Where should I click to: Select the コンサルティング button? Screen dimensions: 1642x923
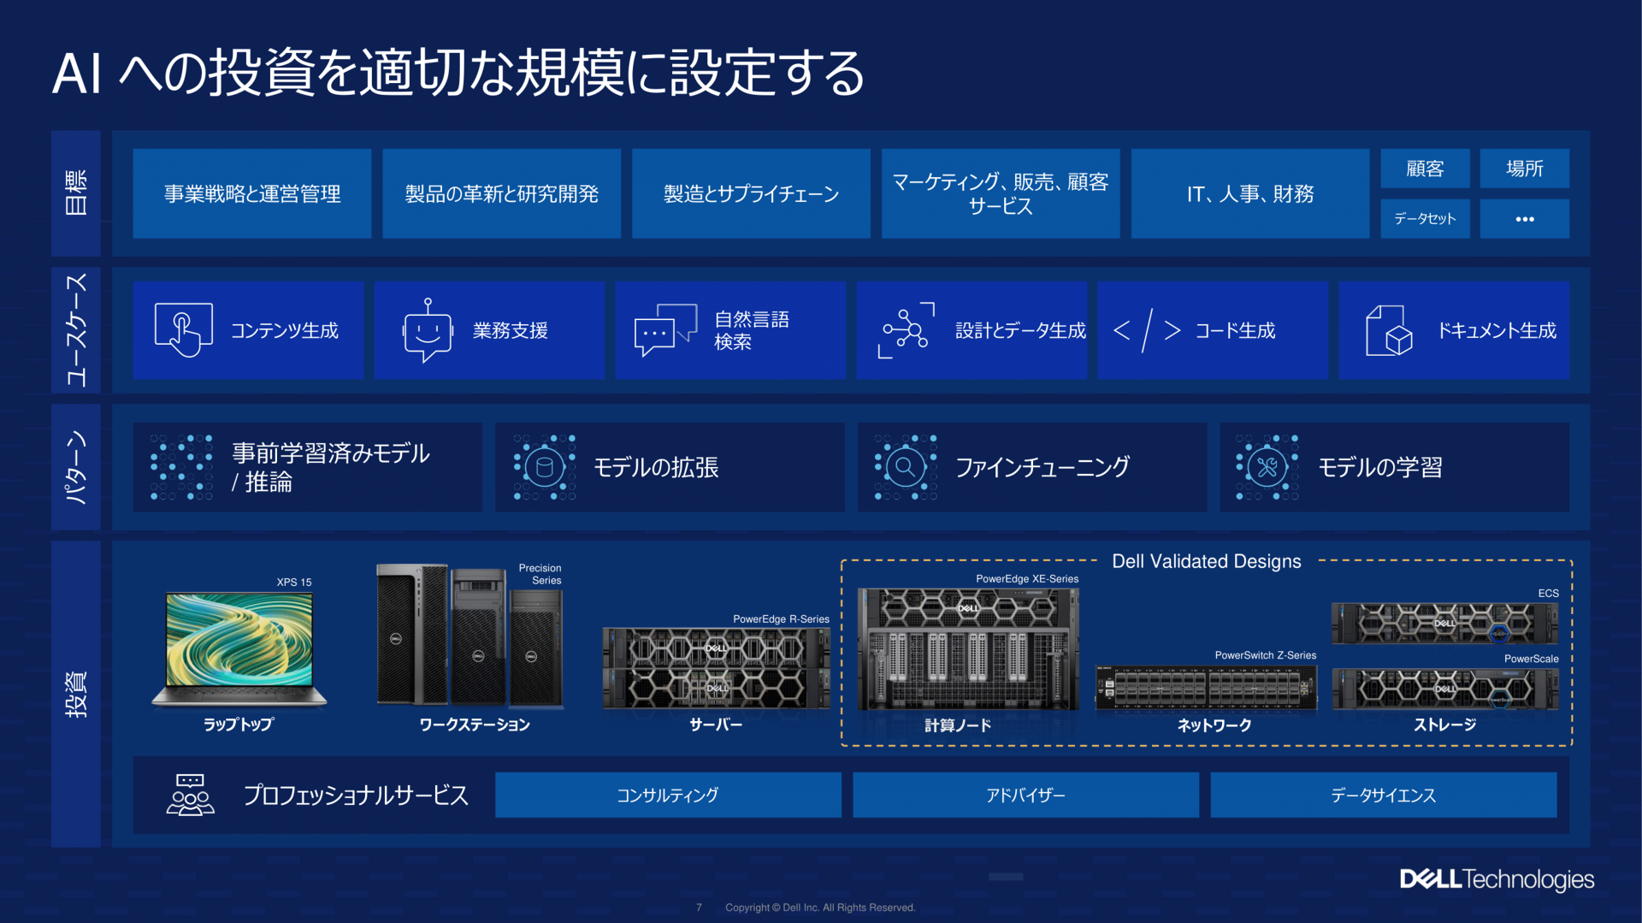pyautogui.click(x=667, y=795)
